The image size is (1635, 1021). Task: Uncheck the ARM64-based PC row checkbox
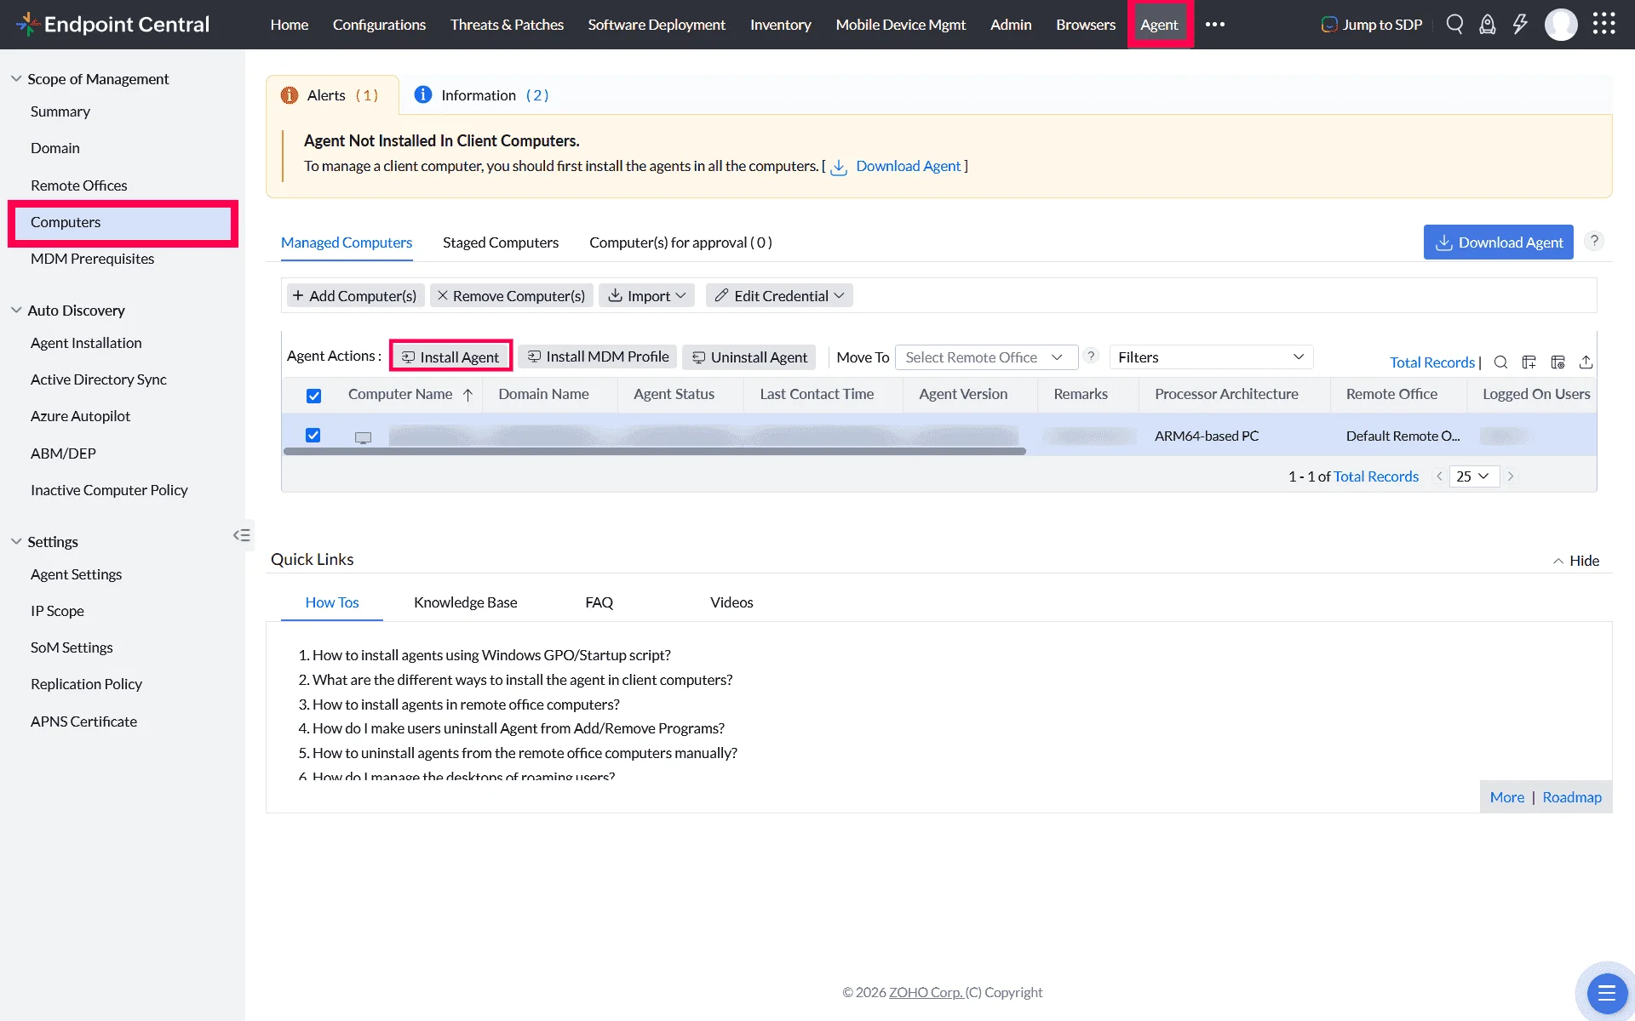tap(313, 436)
